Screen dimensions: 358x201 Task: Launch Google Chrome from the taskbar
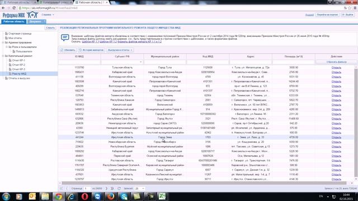[x=58, y=197]
